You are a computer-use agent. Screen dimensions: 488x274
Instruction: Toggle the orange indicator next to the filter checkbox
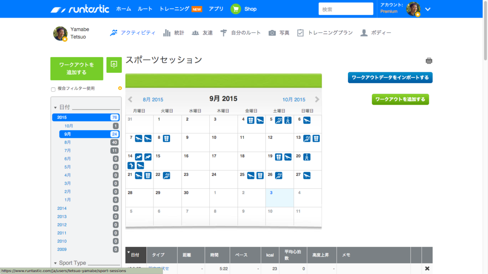(x=119, y=88)
